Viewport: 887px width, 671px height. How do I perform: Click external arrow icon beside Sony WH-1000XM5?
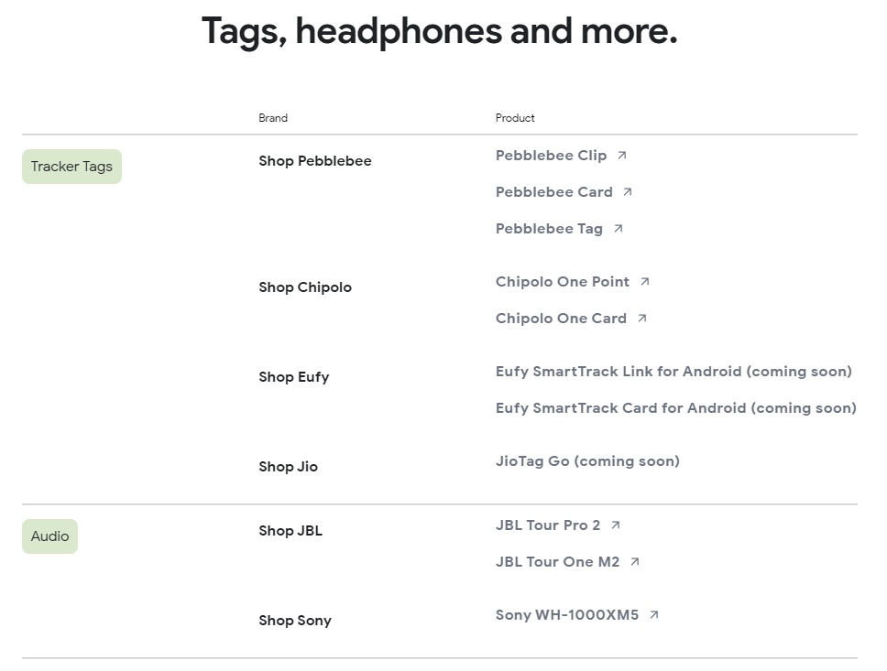tap(654, 615)
